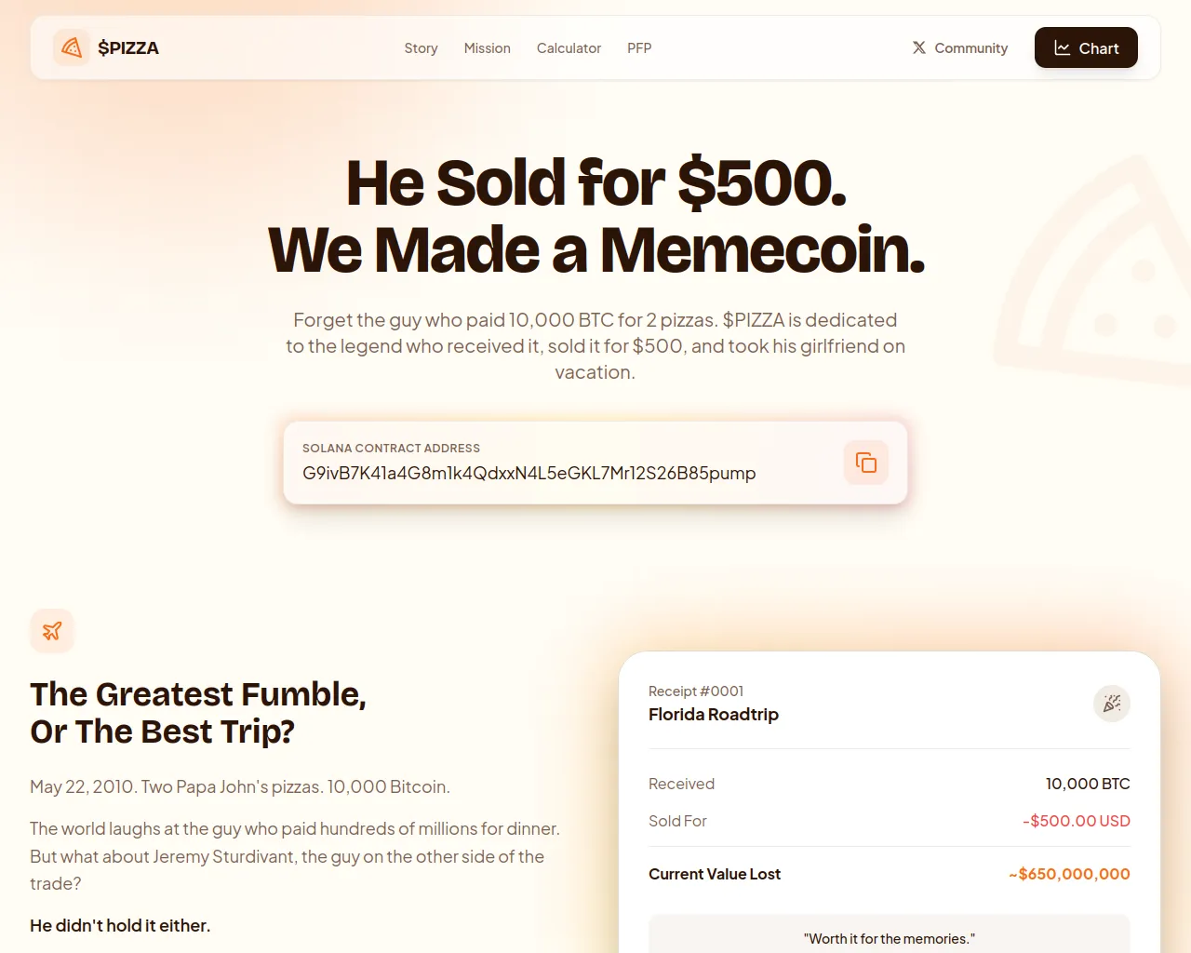The width and height of the screenshot is (1191, 953).
Task: Click the line-graph icon inside Chart
Action: tap(1062, 48)
